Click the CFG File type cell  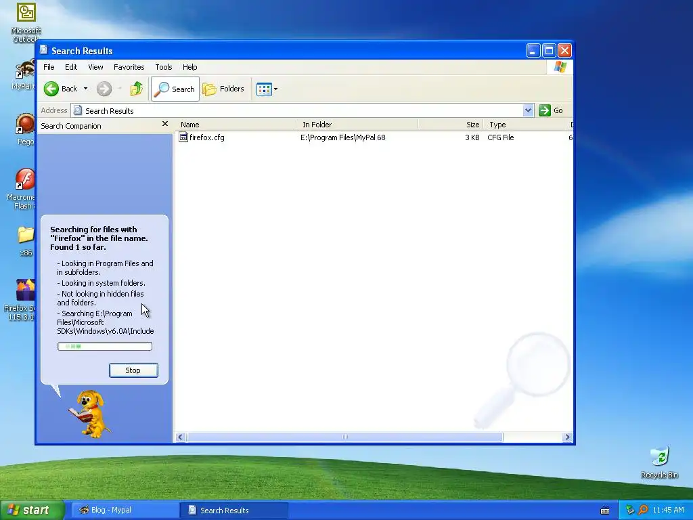point(501,137)
